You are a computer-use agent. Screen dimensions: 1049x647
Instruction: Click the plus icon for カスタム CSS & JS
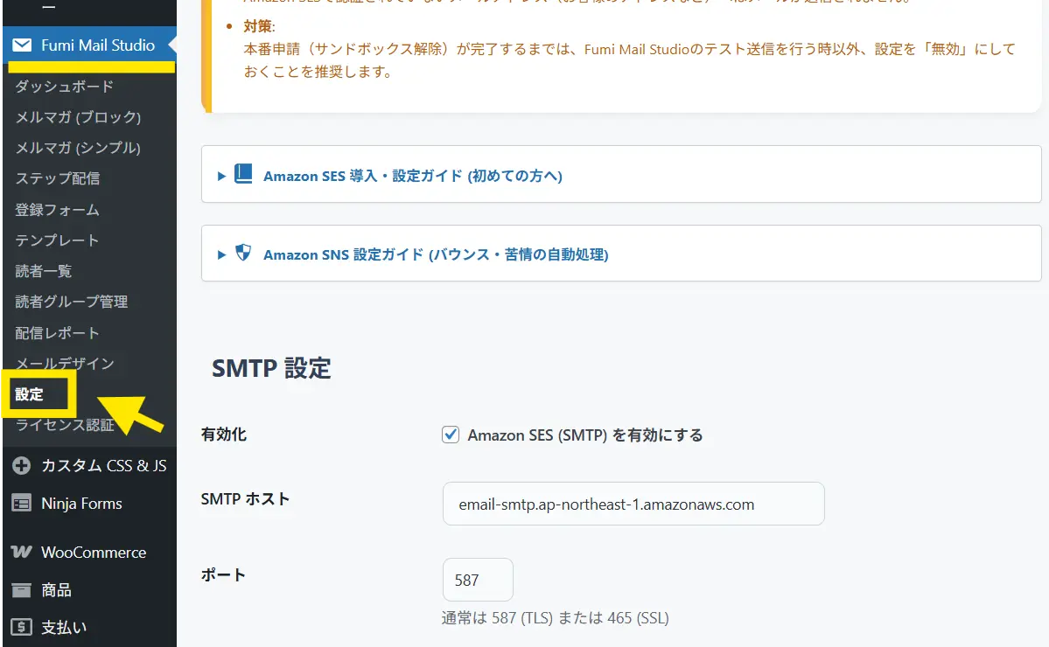tap(22, 466)
